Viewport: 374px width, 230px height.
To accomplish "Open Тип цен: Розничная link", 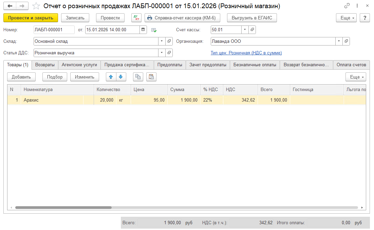I will click(246, 53).
